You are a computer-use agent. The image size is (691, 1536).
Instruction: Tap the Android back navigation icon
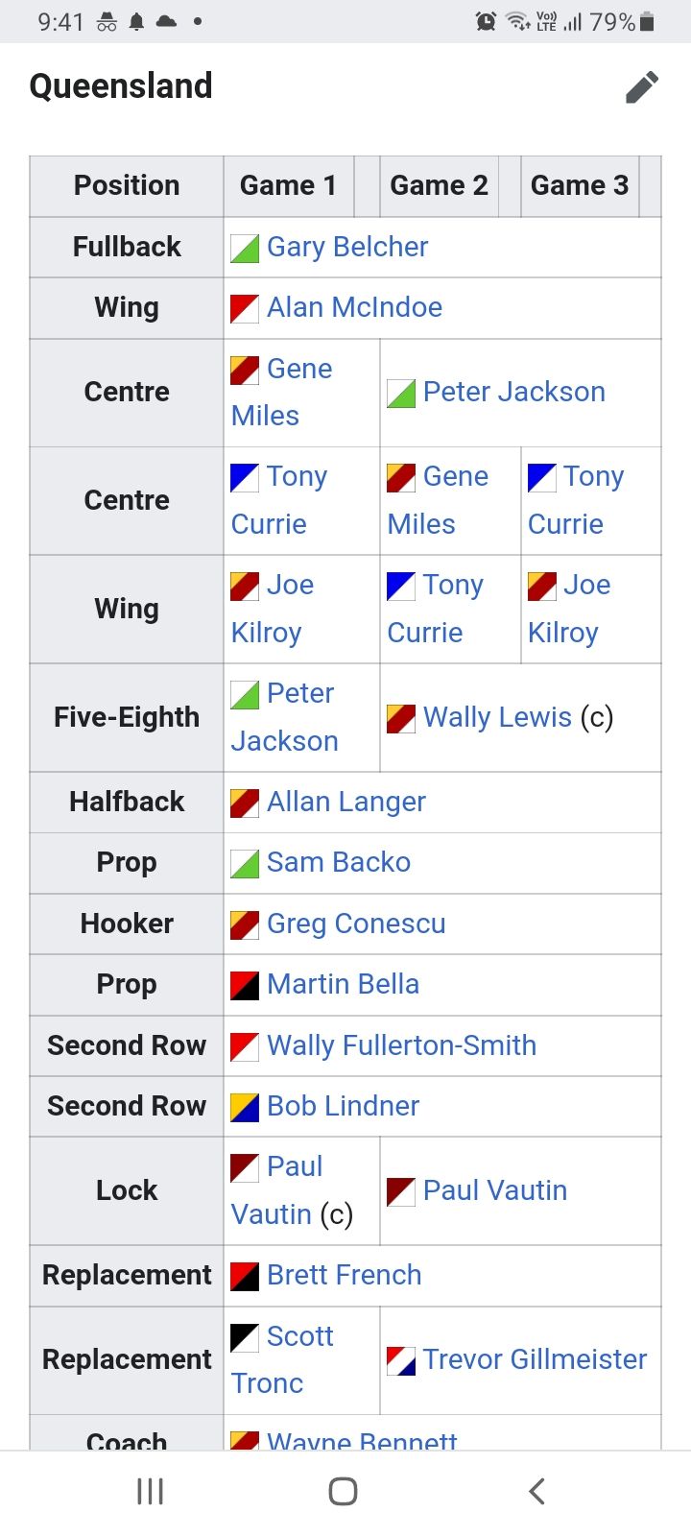[537, 1491]
